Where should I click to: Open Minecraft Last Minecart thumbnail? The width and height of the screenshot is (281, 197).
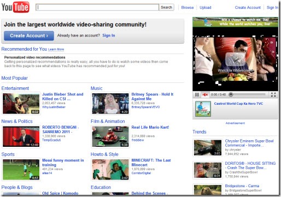pyautogui.click(x=110, y=170)
